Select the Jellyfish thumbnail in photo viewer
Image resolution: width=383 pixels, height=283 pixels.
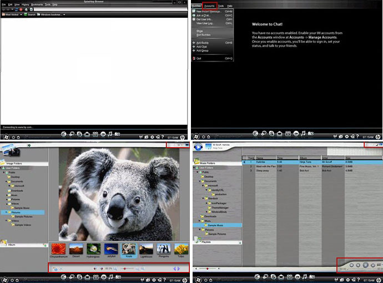click(112, 249)
